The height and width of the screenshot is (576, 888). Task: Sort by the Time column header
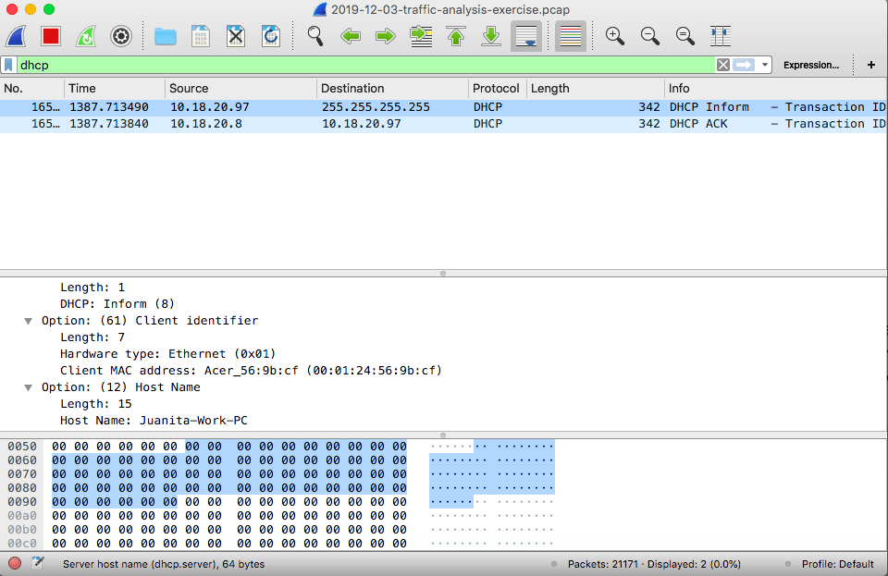click(115, 88)
